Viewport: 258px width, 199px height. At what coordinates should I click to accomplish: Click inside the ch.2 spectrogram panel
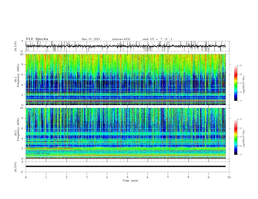coord(126,133)
